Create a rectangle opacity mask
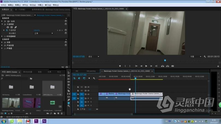 pyautogui.click(x=11, y=27)
